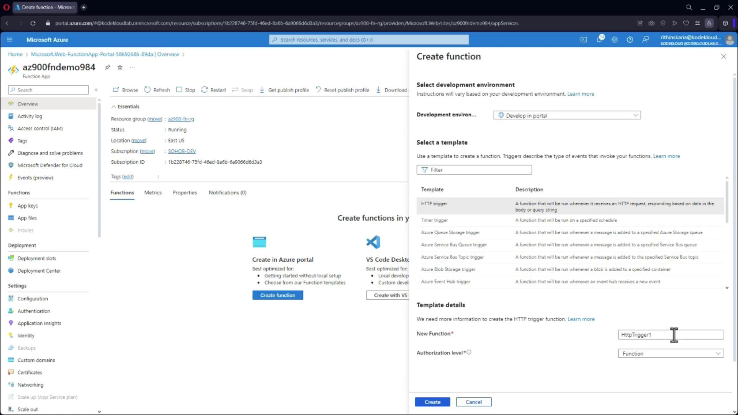This screenshot has height=415, width=738.
Task: Click the blue Create button
Action: point(432,402)
